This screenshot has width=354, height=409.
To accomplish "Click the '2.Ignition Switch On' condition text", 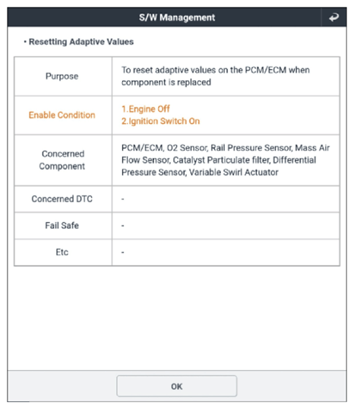I will [x=160, y=121].
